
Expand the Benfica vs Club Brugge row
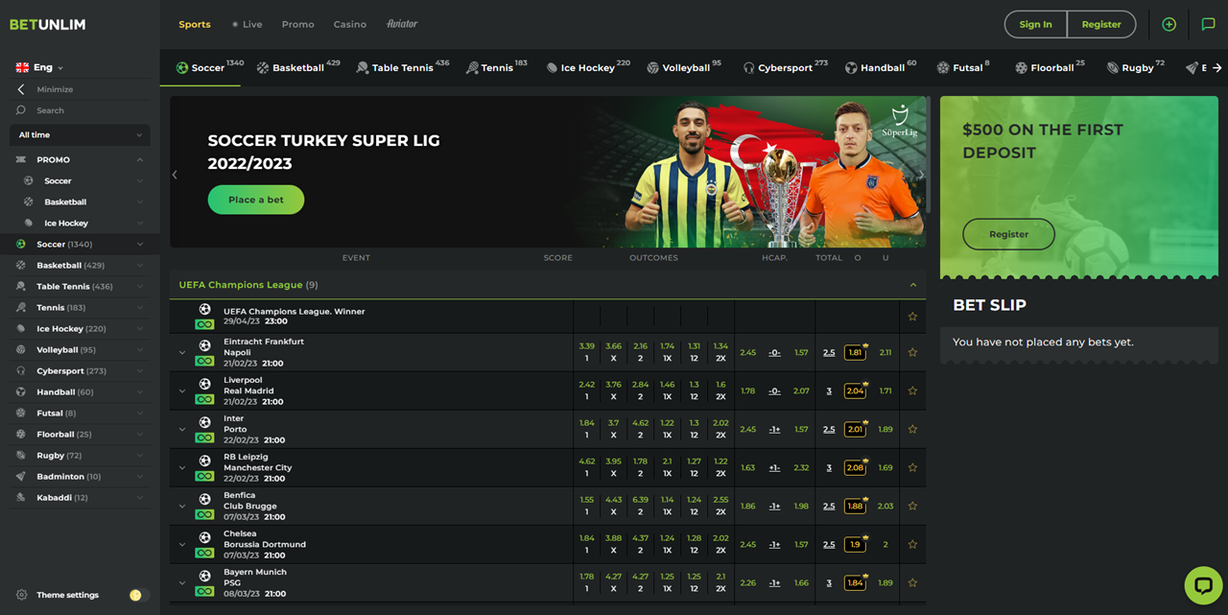click(x=182, y=507)
